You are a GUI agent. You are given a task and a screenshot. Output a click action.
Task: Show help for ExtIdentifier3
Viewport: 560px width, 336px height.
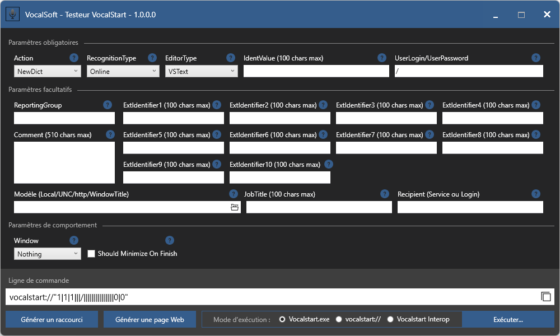tap(430, 105)
